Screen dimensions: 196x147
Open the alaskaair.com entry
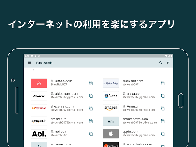pos(133,81)
